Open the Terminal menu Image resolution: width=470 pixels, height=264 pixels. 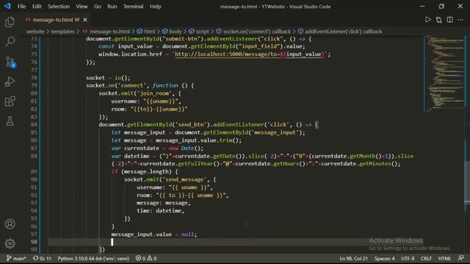[133, 7]
